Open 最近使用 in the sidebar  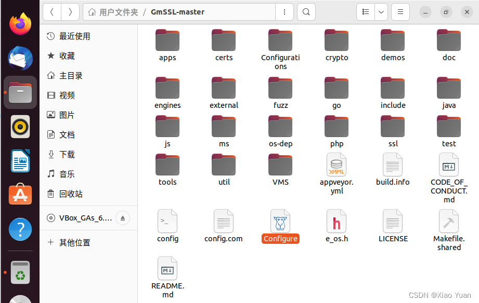pyautogui.click(x=88, y=36)
